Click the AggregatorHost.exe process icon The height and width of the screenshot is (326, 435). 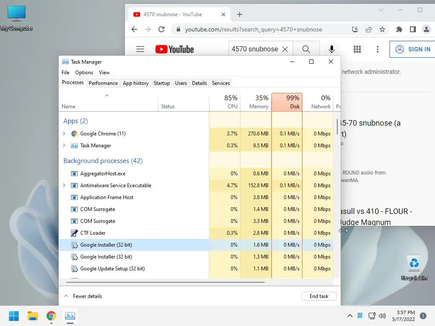[x=74, y=174]
